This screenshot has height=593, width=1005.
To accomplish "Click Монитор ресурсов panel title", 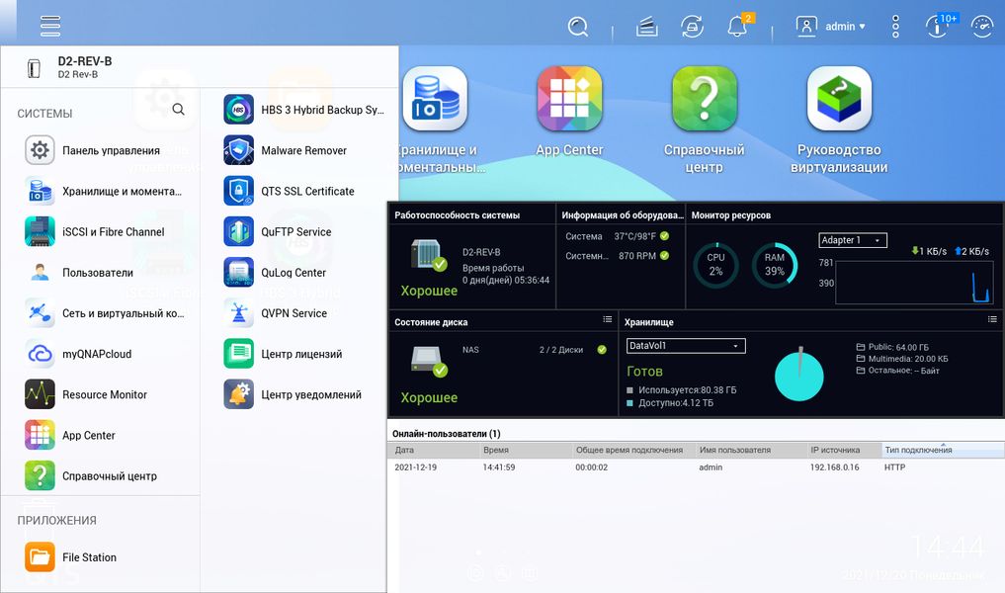I will click(730, 215).
